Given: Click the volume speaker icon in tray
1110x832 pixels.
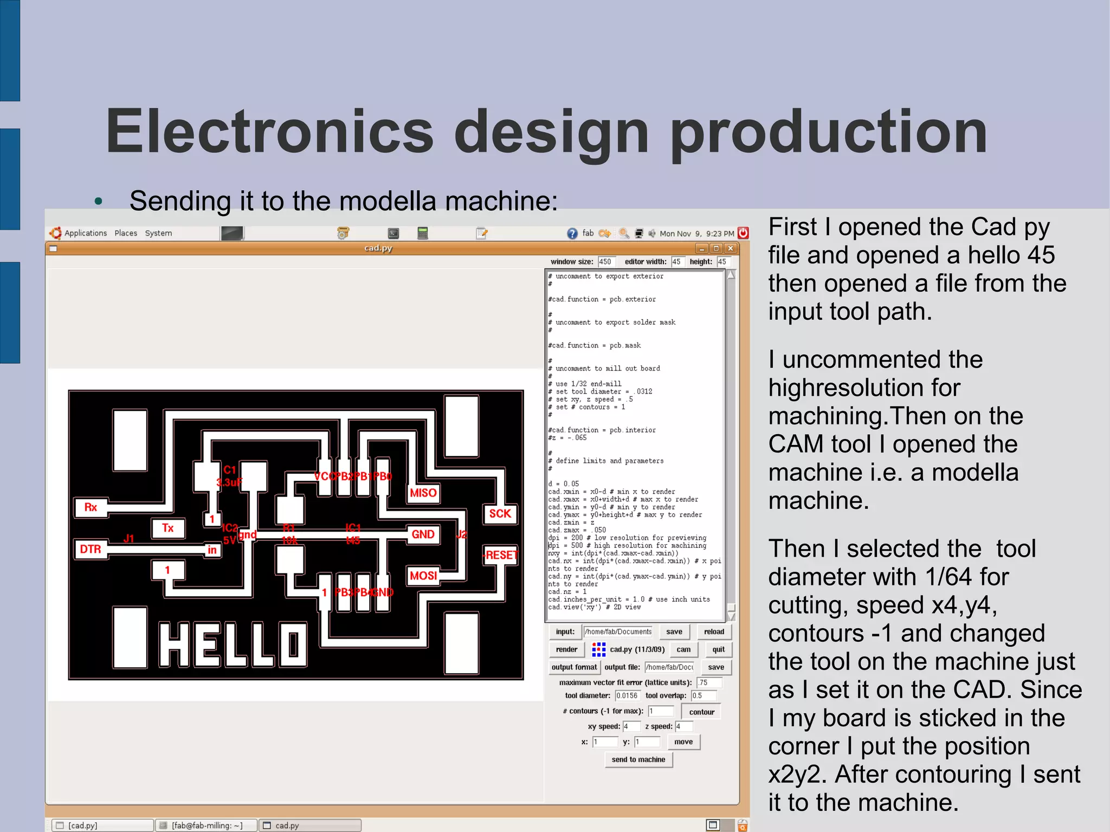Looking at the screenshot, I should tap(652, 234).
